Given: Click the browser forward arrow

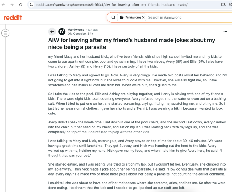Looking at the screenshot, I should [x=12, y=5].
